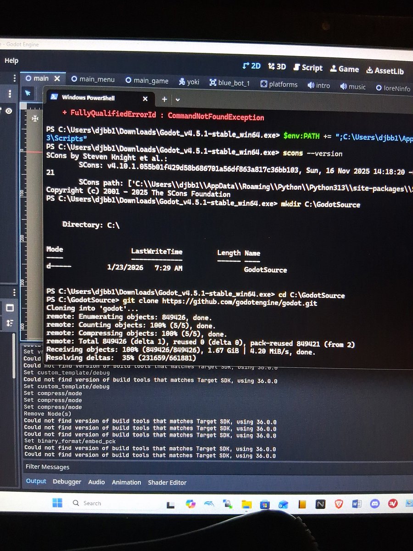
Task: Open the Animation bottom panel tab
Action: pos(126,482)
